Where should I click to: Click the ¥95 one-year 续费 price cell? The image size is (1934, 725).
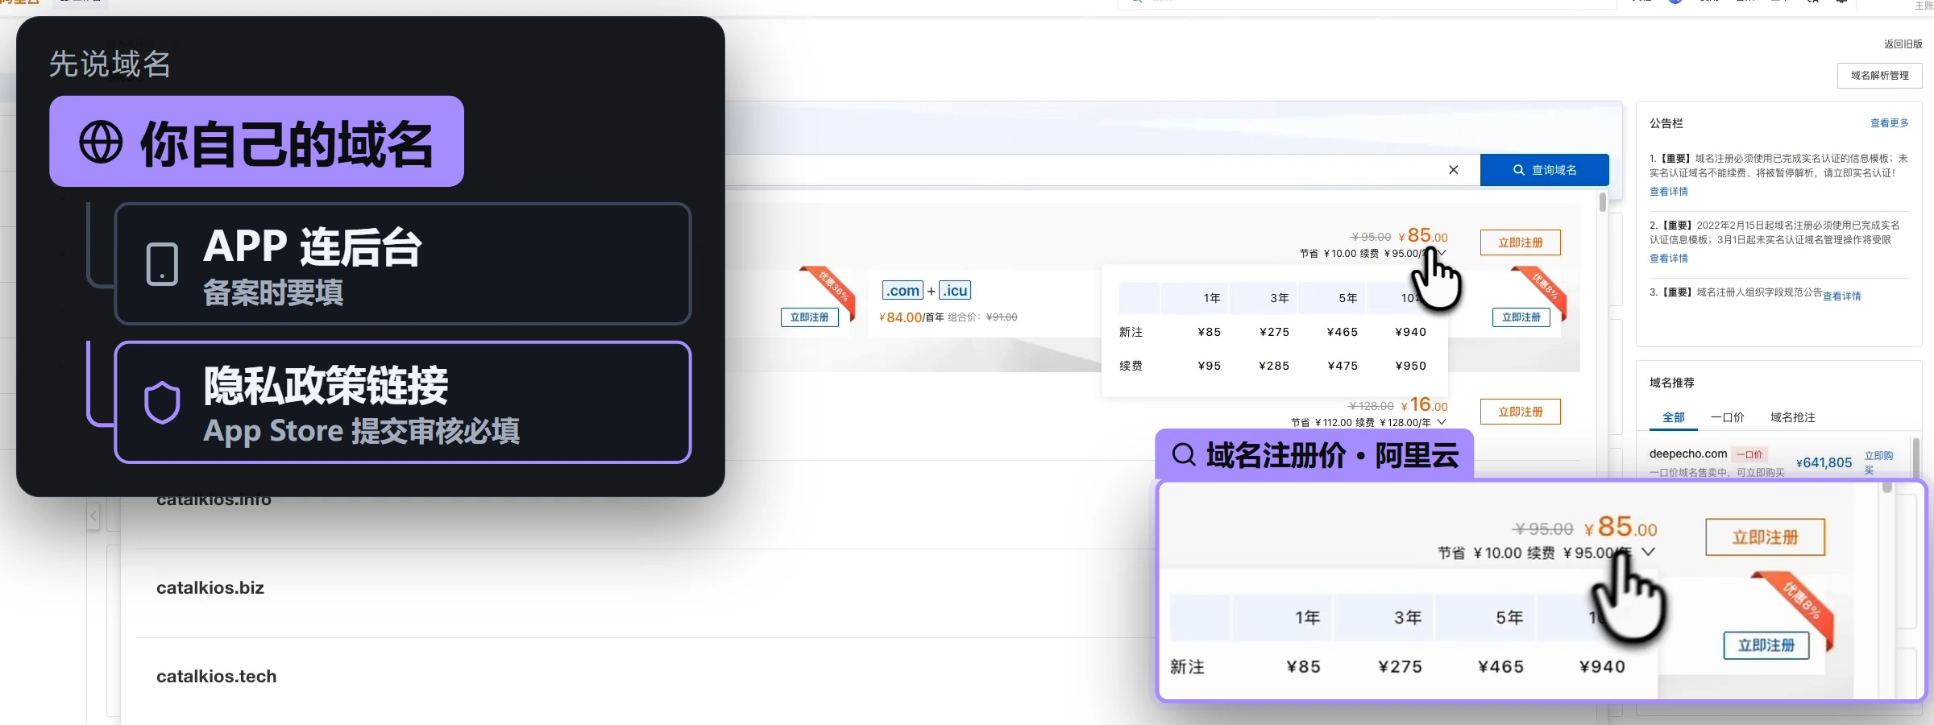point(1209,366)
